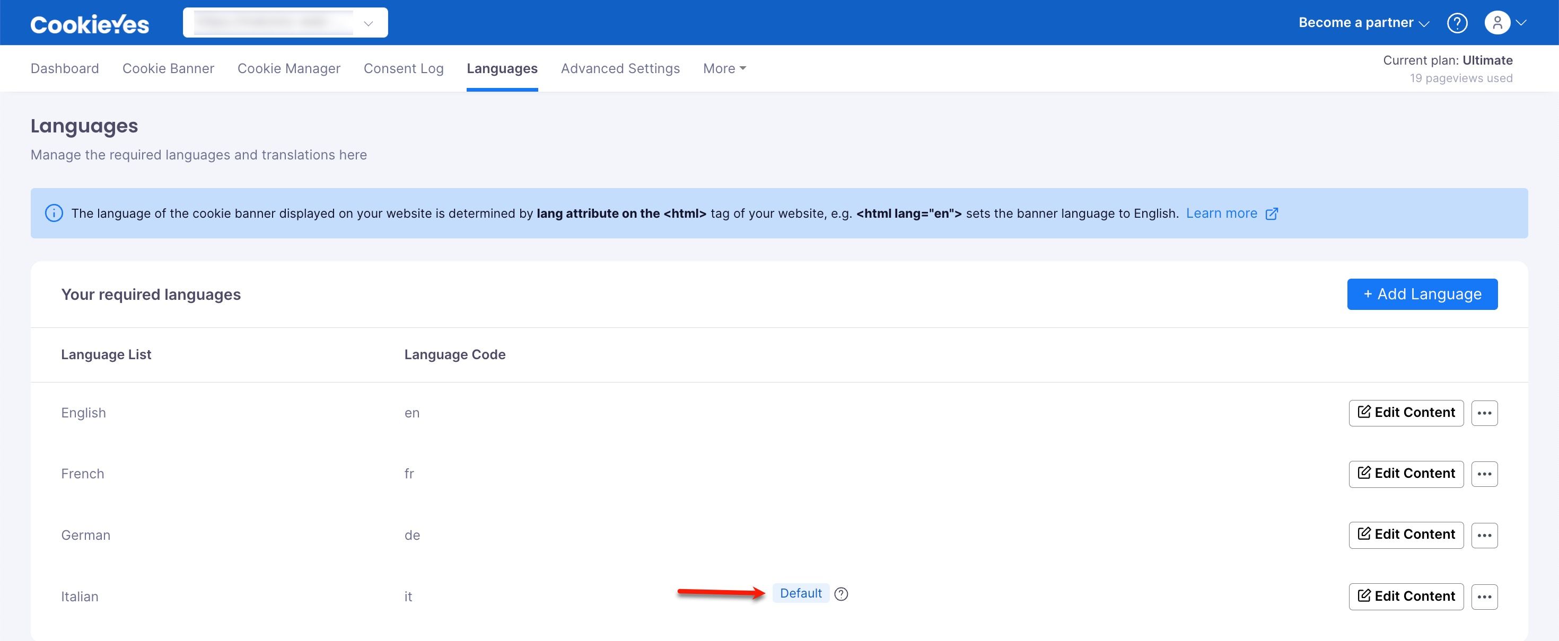
Task: Click the 'en' language code
Action: [x=411, y=413]
